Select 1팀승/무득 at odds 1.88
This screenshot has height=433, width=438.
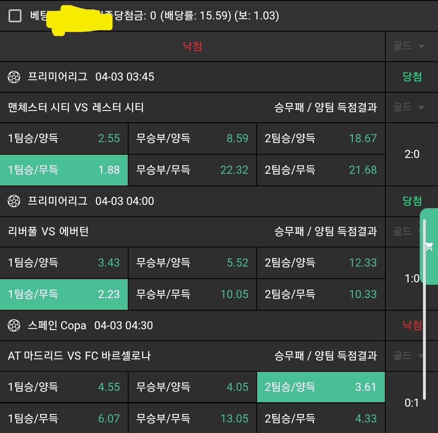(x=64, y=170)
